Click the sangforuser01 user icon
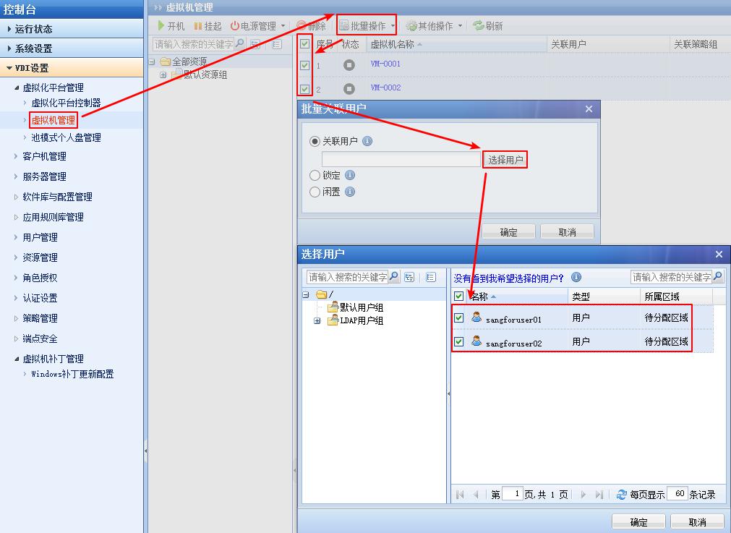731x533 pixels. coord(476,317)
